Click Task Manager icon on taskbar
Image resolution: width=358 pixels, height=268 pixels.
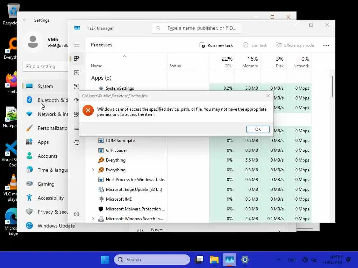point(229,260)
